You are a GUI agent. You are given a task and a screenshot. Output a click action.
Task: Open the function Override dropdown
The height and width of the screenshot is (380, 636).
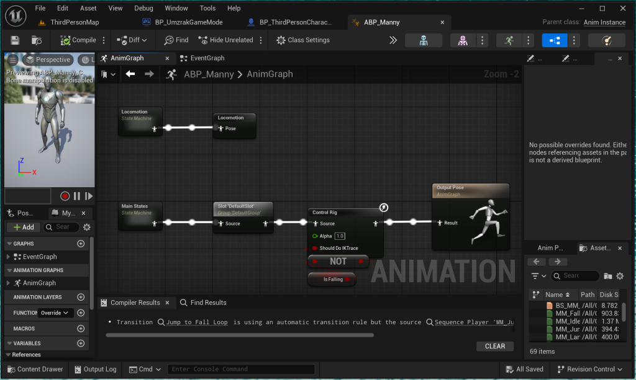(55, 313)
